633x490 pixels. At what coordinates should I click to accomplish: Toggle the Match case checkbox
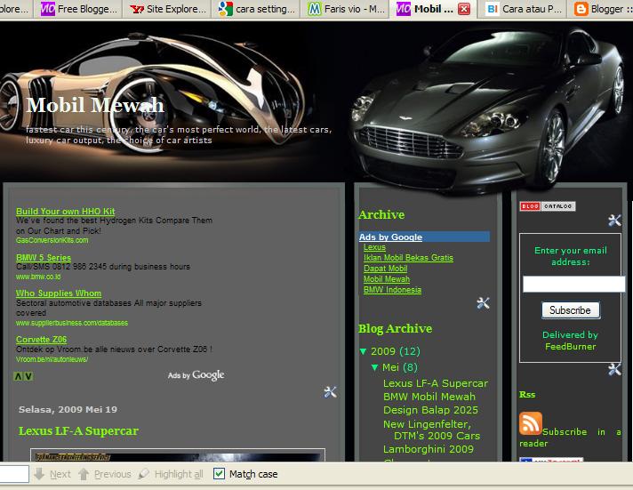[219, 473]
